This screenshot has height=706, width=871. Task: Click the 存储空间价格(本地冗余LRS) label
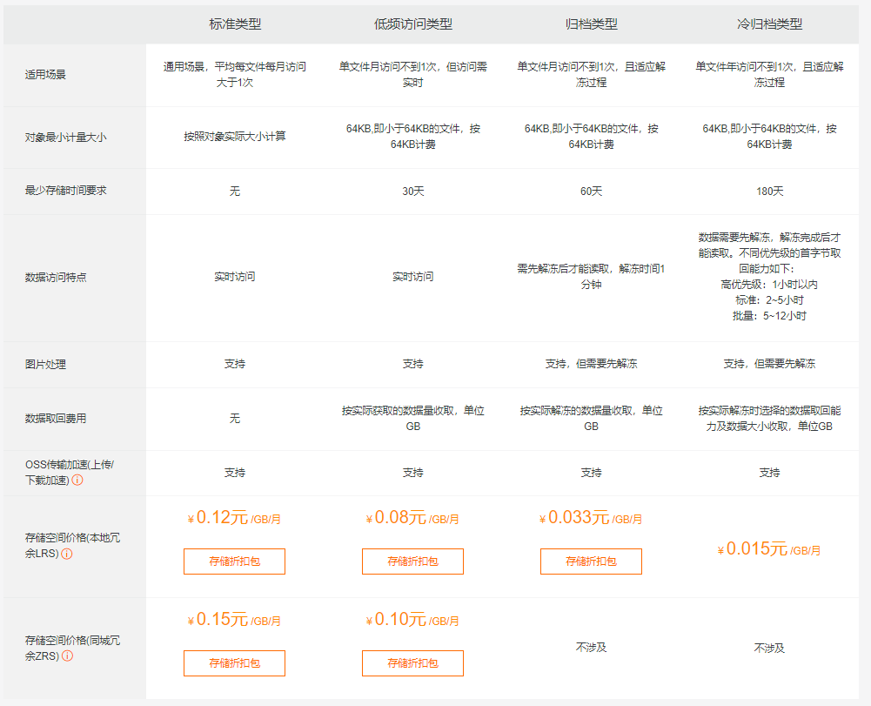click(x=72, y=546)
